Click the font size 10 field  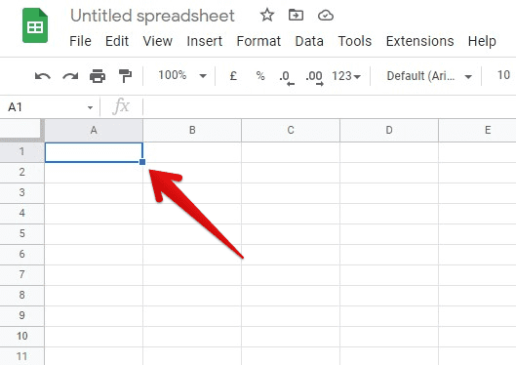pos(503,75)
